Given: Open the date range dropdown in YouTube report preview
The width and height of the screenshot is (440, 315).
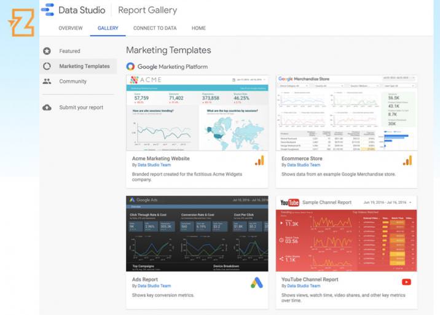Looking at the screenshot, I should [388, 202].
